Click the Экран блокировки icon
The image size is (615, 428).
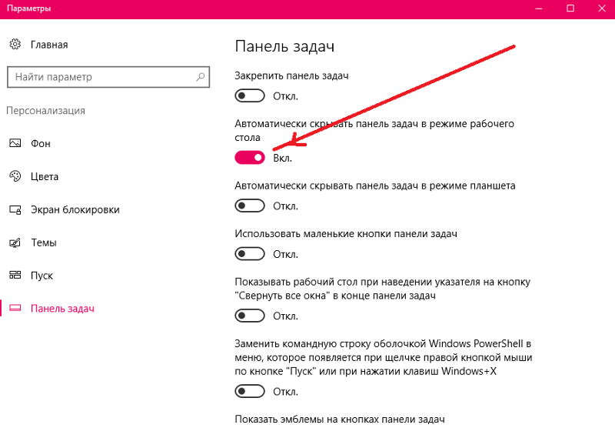tap(15, 209)
